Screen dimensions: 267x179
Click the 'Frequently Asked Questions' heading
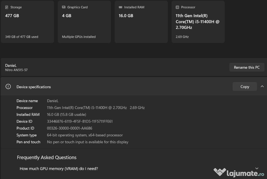coord(47,157)
